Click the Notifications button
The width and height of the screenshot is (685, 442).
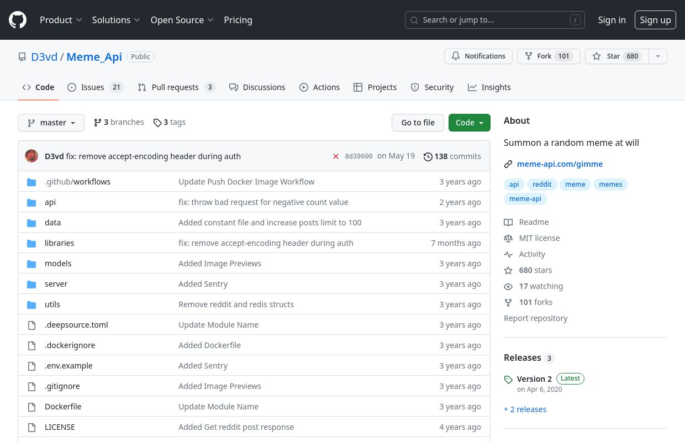tap(478, 56)
